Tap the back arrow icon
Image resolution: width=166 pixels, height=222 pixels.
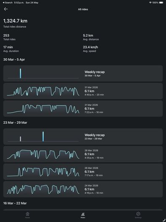(x=6, y=9)
